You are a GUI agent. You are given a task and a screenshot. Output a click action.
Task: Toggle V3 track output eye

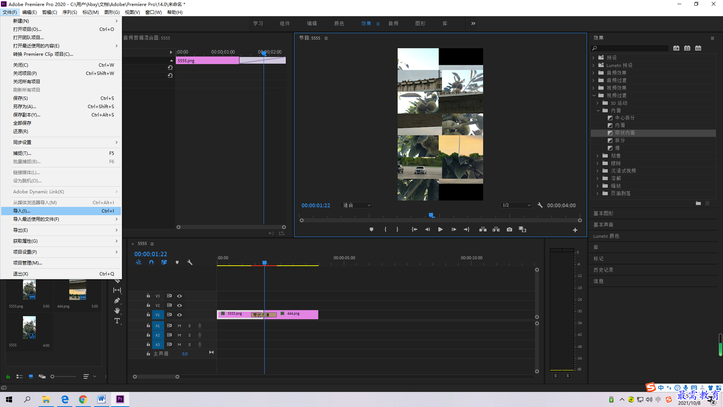(179, 296)
